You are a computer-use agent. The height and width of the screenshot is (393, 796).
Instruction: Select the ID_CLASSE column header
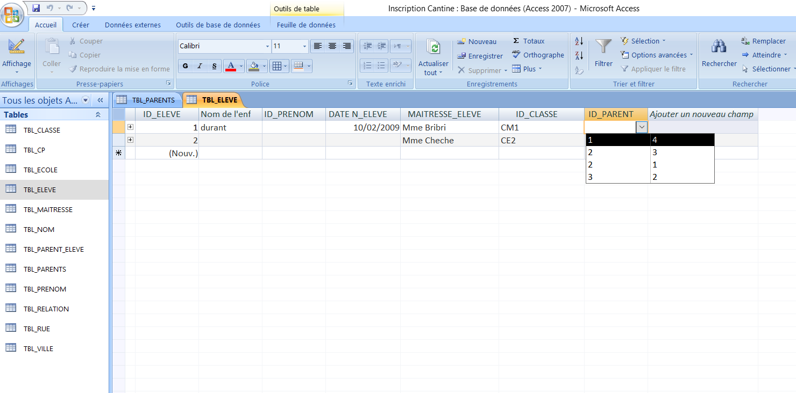(541, 114)
